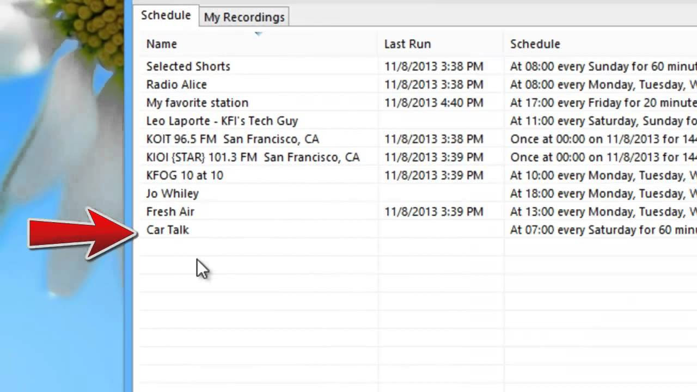This screenshot has height=392, width=697.
Task: Click Selected Shorts last run 3:38 PM
Action: [434, 66]
